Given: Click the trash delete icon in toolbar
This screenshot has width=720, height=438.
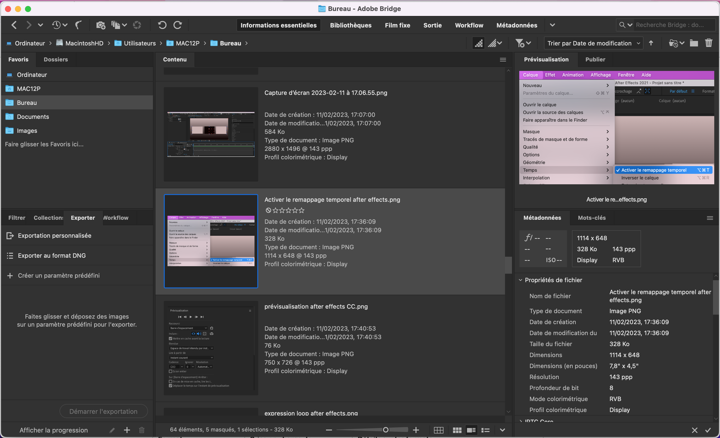Looking at the screenshot, I should [708, 43].
